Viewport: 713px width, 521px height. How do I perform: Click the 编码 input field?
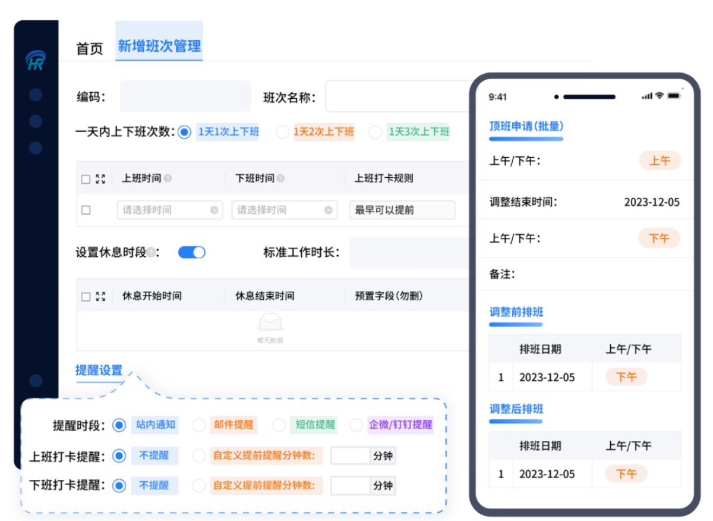pyautogui.click(x=185, y=96)
